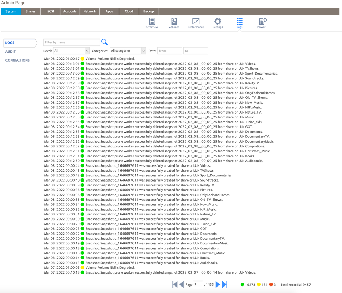This screenshot has width=342, height=293.
Task: Open the AUDIT section in the sidebar
Action: (10, 52)
